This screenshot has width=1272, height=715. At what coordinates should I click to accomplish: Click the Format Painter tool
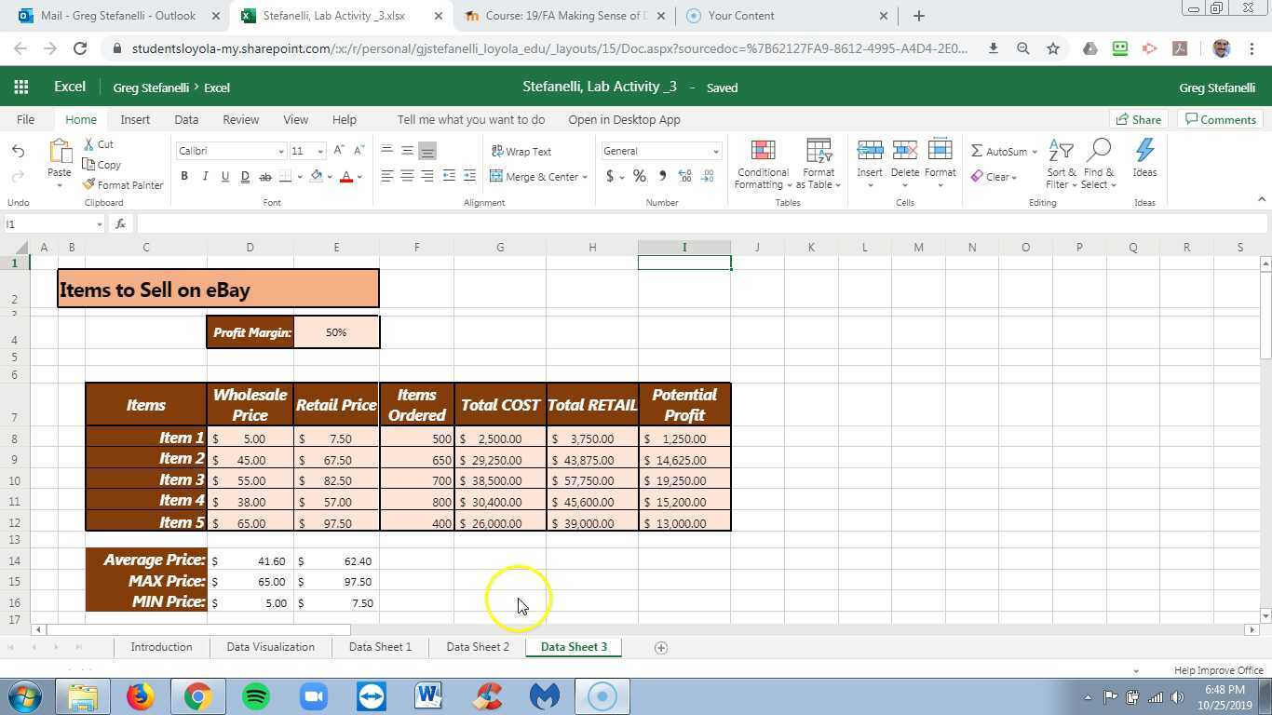pos(123,185)
